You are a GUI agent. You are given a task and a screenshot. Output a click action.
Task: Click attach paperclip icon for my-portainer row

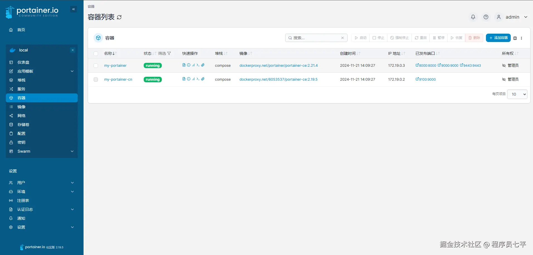pos(203,65)
